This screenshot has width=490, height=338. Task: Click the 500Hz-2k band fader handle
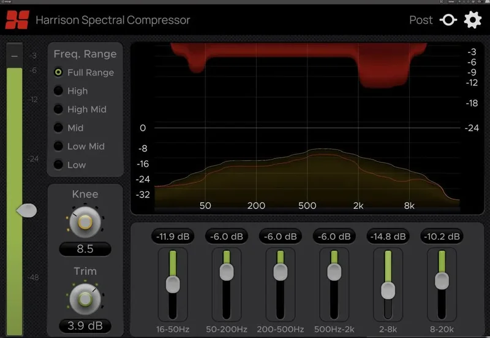334,272
